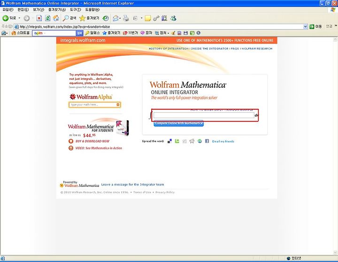Expand the Edit icon dropdown arrow

[x=142, y=18]
